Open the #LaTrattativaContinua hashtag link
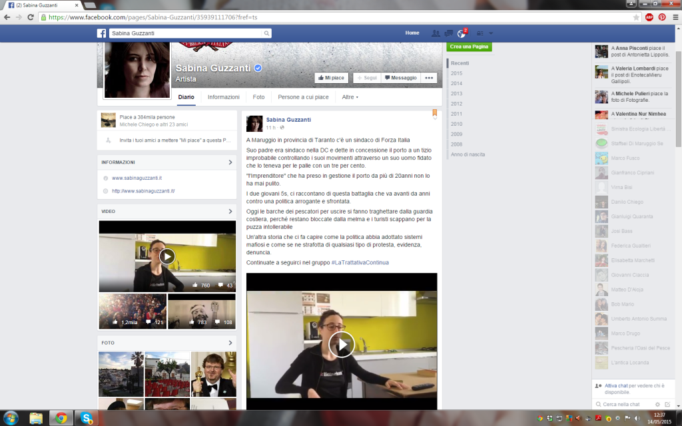This screenshot has height=426, width=682. [360, 262]
